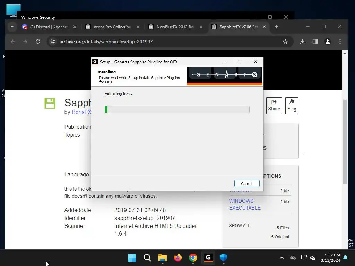The height and width of the screenshot is (266, 355).
Task: Open the Chrome profile icon
Action: pos(327,42)
